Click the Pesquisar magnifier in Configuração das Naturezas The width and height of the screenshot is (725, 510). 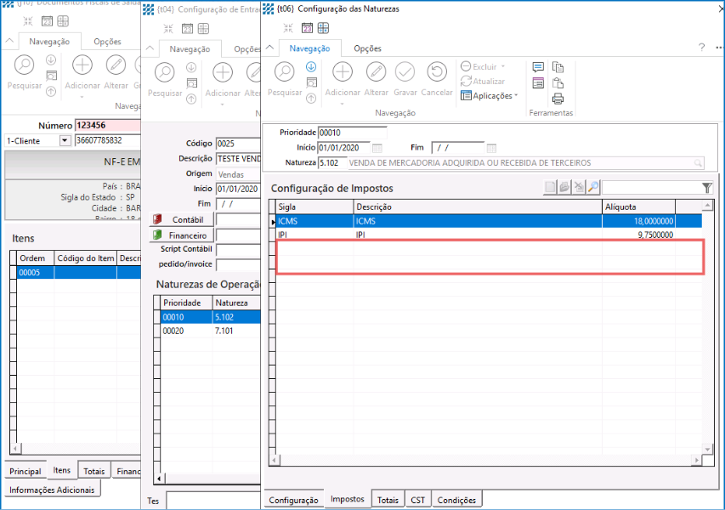[285, 72]
